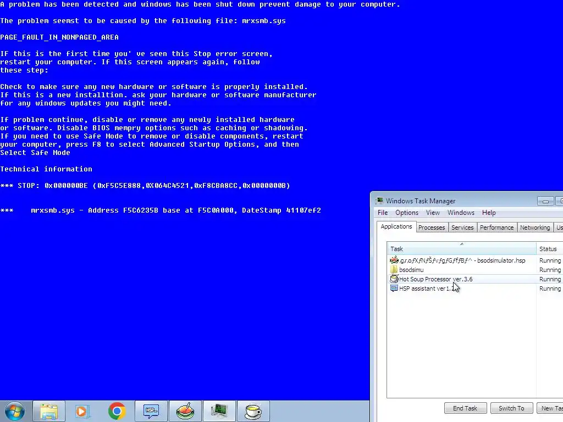The width and height of the screenshot is (563, 422).
Task: Click the Technical information heading
Action: click(x=46, y=169)
